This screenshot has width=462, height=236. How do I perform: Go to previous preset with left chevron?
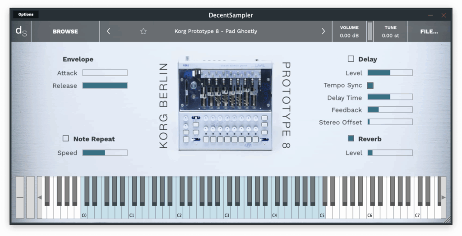click(108, 32)
